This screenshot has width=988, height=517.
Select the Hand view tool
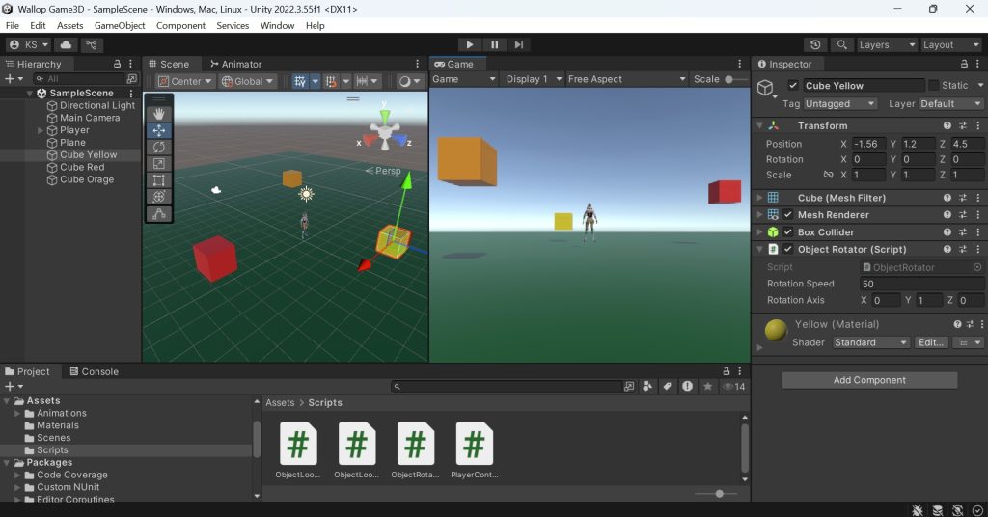click(159, 114)
